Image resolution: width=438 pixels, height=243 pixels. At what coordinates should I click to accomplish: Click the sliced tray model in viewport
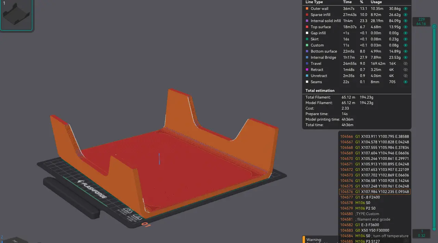pos(164,154)
